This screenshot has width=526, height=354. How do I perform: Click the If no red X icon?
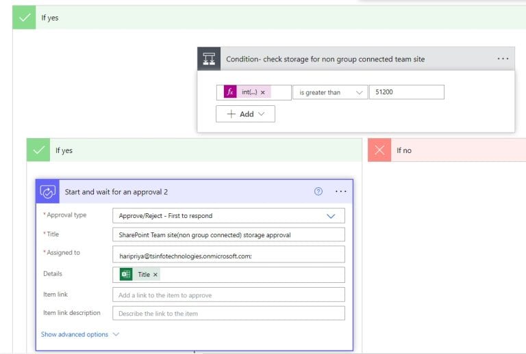click(x=379, y=150)
